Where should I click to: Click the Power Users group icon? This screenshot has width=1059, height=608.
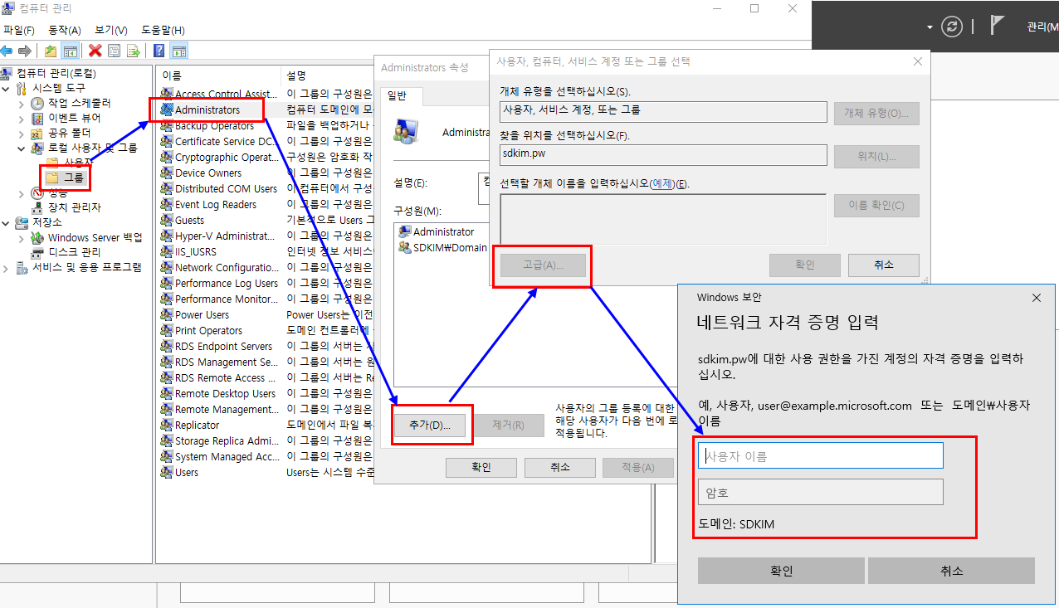click(x=167, y=315)
